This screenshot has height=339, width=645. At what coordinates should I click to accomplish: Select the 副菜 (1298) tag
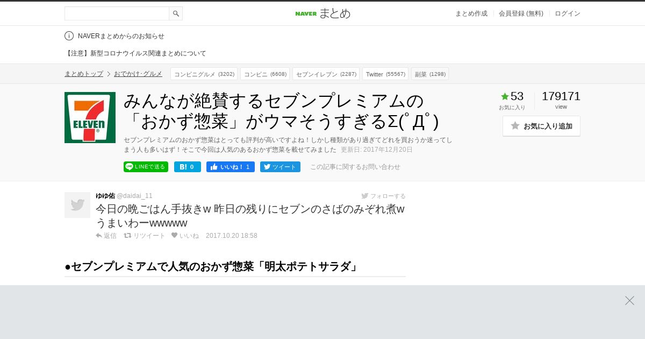[x=430, y=74]
